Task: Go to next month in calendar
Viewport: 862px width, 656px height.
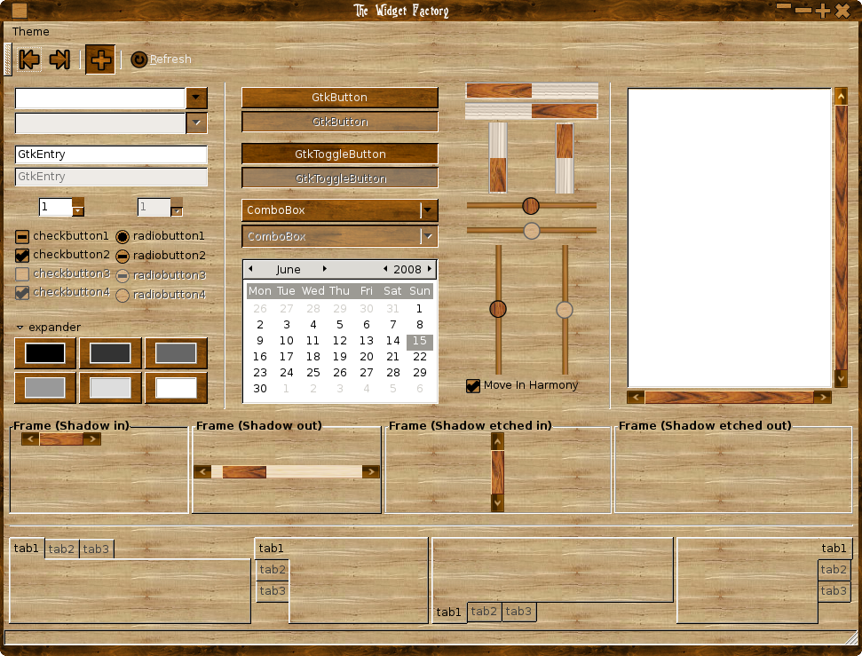Action: point(324,269)
